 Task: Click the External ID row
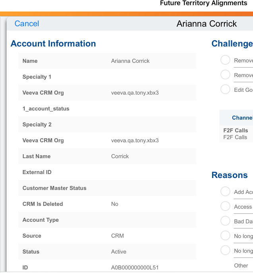point(107,172)
